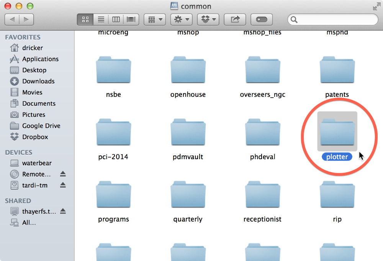Select the phdeval folder icon
383x261 pixels.
(x=263, y=132)
